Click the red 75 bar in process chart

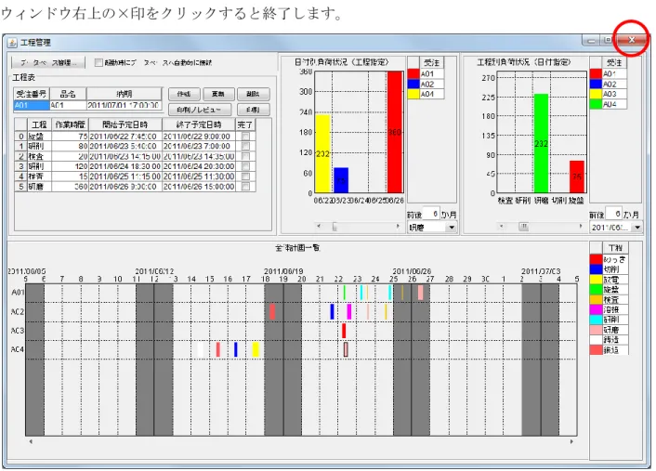point(576,177)
